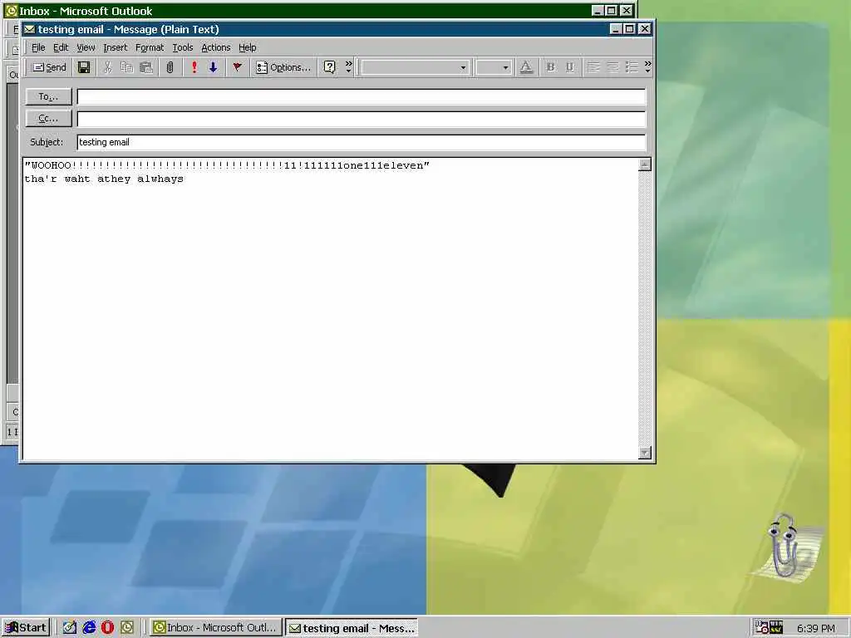Cut selected text with the scissors icon
The image size is (851, 638).
coord(107,67)
